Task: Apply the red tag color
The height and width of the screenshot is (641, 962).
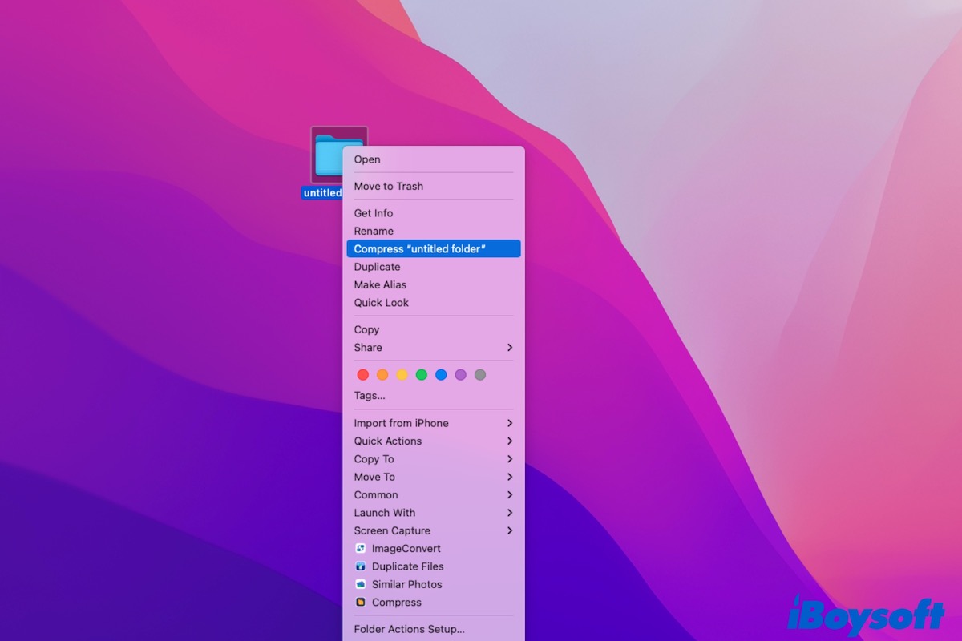Action: coord(362,374)
